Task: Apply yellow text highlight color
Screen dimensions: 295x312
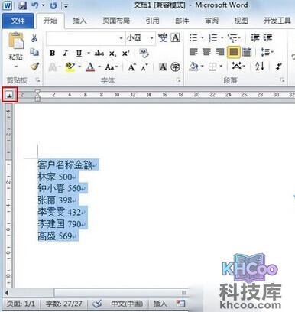Action: (70, 67)
